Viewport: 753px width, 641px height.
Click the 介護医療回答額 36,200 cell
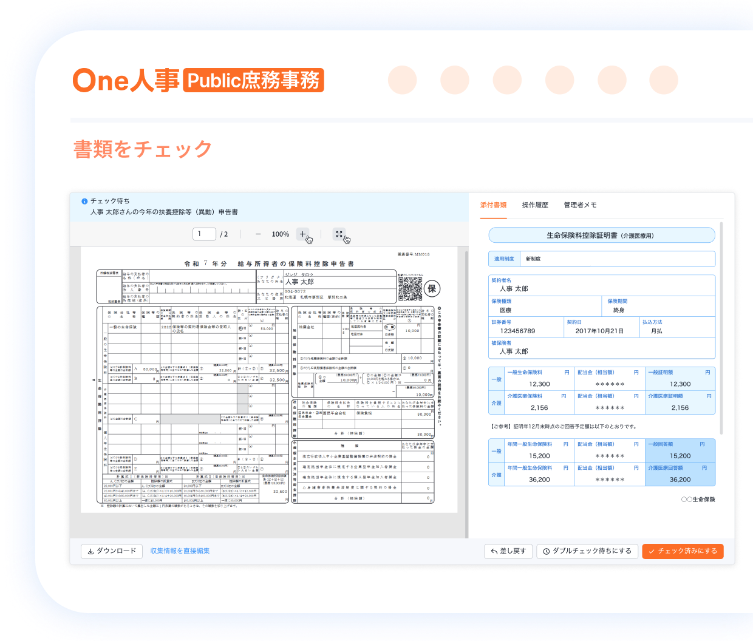pyautogui.click(x=680, y=475)
